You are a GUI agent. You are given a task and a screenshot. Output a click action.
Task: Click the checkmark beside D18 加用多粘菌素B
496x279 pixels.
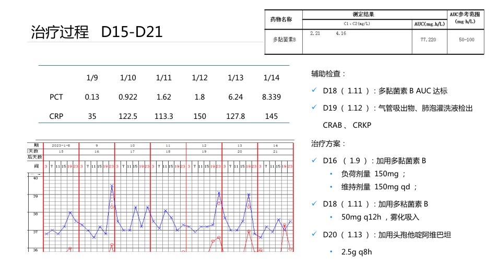314,203
